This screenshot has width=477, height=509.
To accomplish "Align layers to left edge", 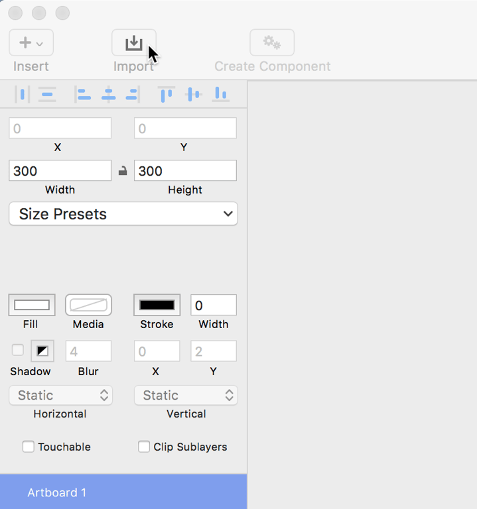I will 82,95.
